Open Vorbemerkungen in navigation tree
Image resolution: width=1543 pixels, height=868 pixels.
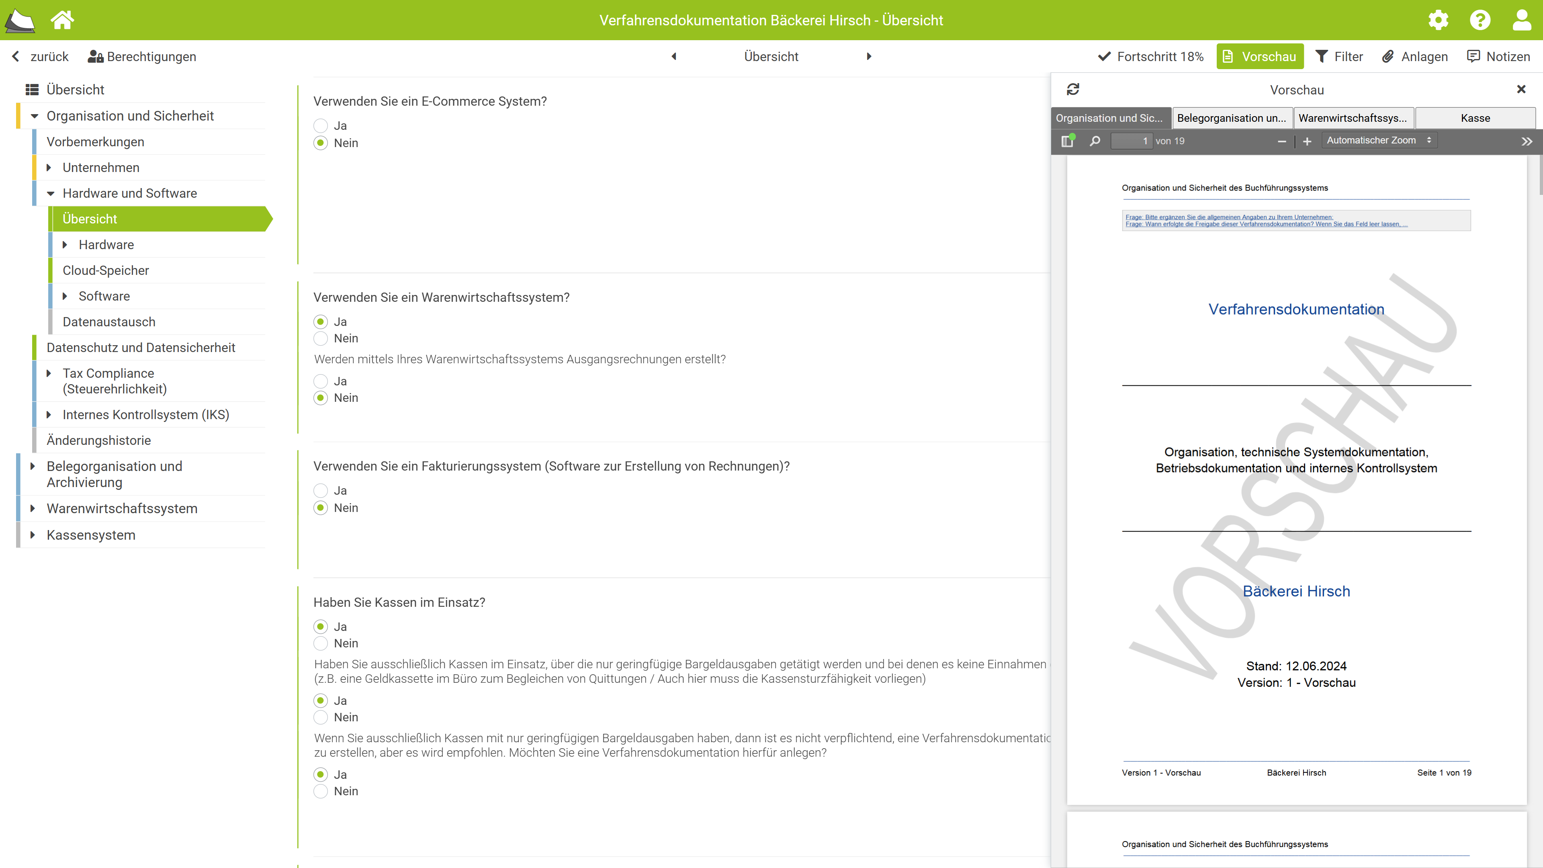pos(95,142)
